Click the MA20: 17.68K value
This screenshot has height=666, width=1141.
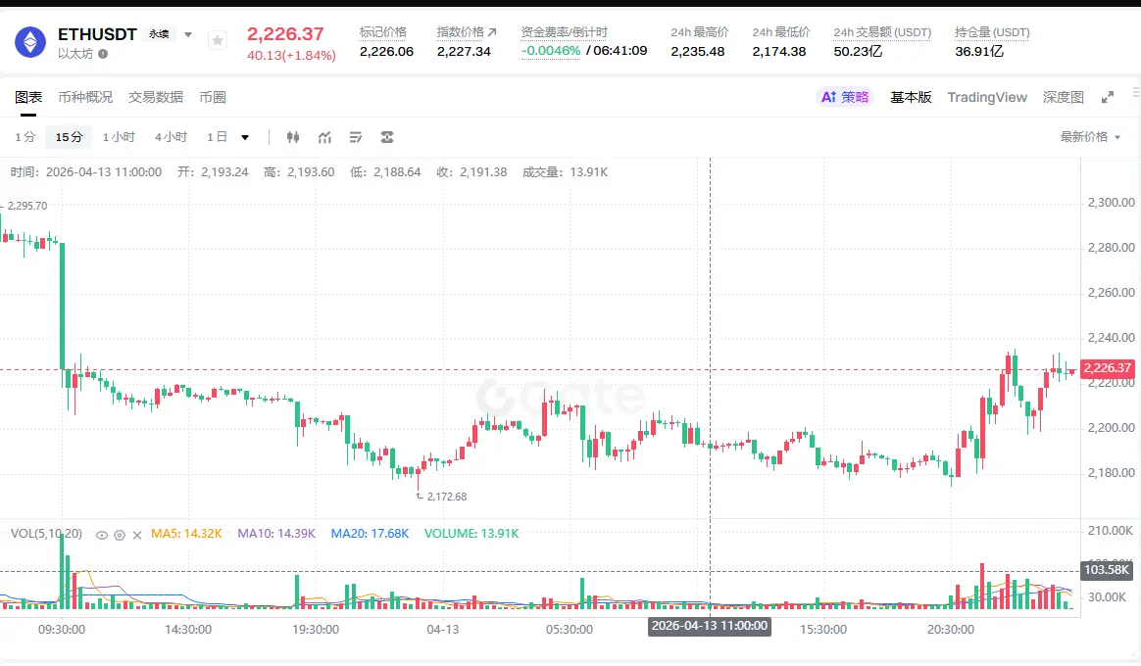370,534
